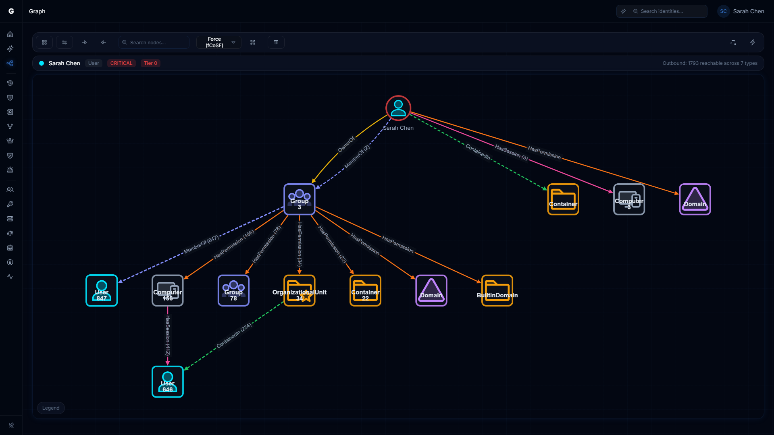This screenshot has width=774, height=435.
Task: Click the lightning bolt icon at top right
Action: click(753, 42)
